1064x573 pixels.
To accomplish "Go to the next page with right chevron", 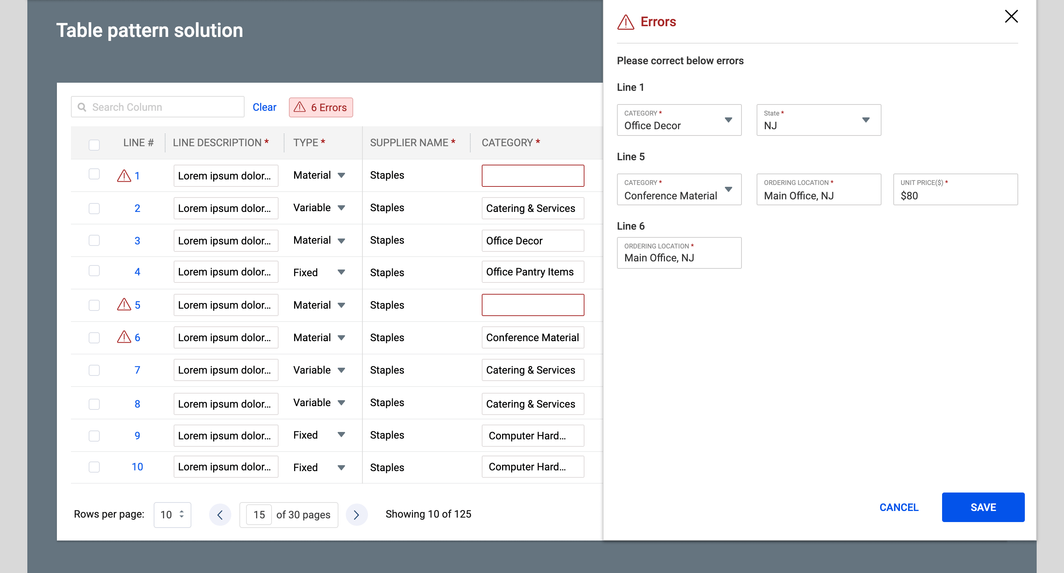I will click(x=357, y=514).
